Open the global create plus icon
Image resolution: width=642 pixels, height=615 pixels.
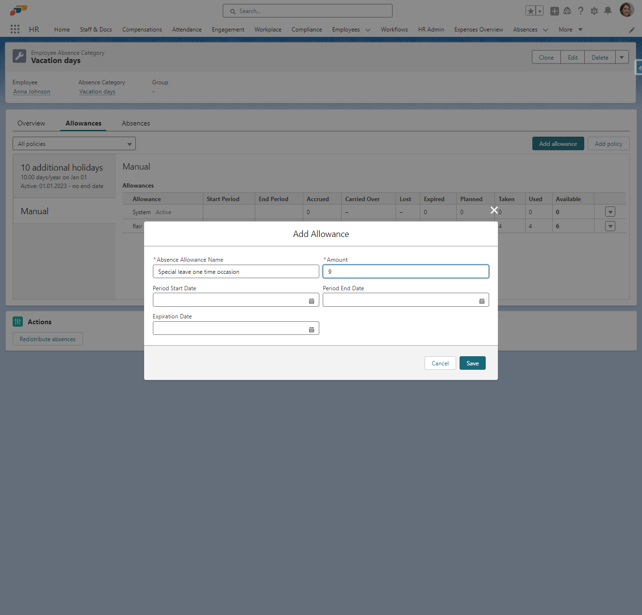[554, 11]
